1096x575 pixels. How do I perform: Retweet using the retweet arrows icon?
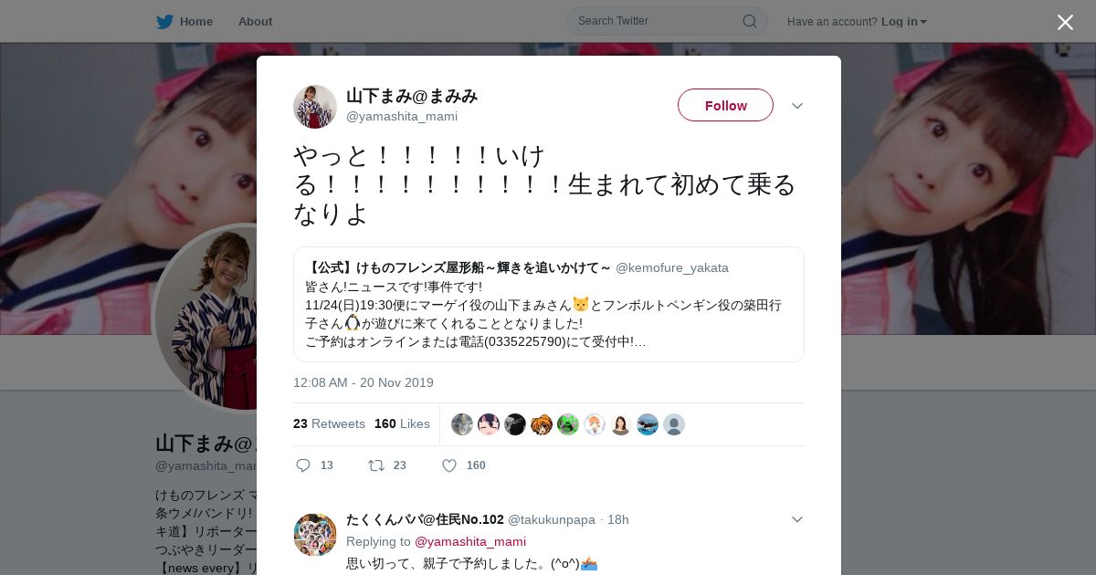click(x=376, y=465)
